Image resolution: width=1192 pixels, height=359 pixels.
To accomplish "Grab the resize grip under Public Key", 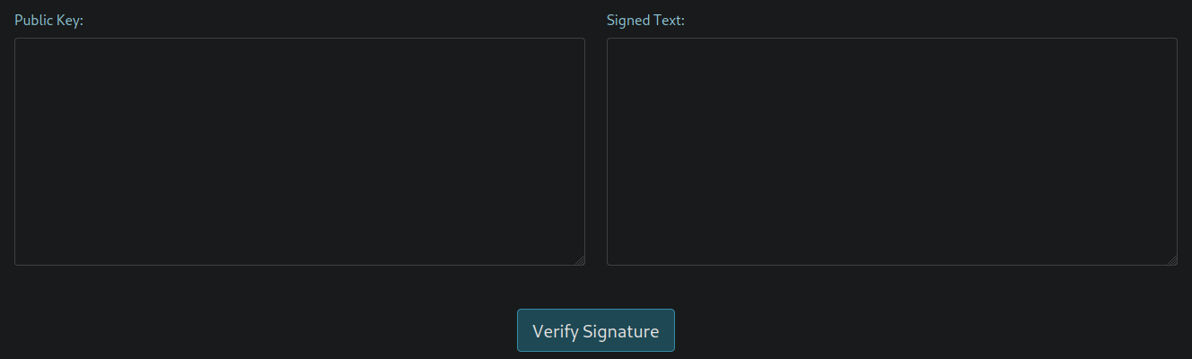I will [x=580, y=260].
